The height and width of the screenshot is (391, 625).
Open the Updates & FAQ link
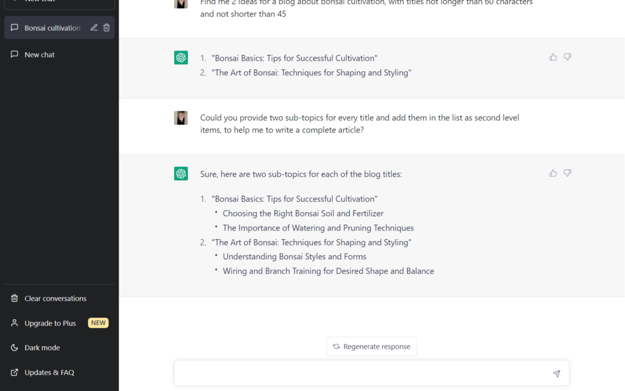tap(49, 372)
